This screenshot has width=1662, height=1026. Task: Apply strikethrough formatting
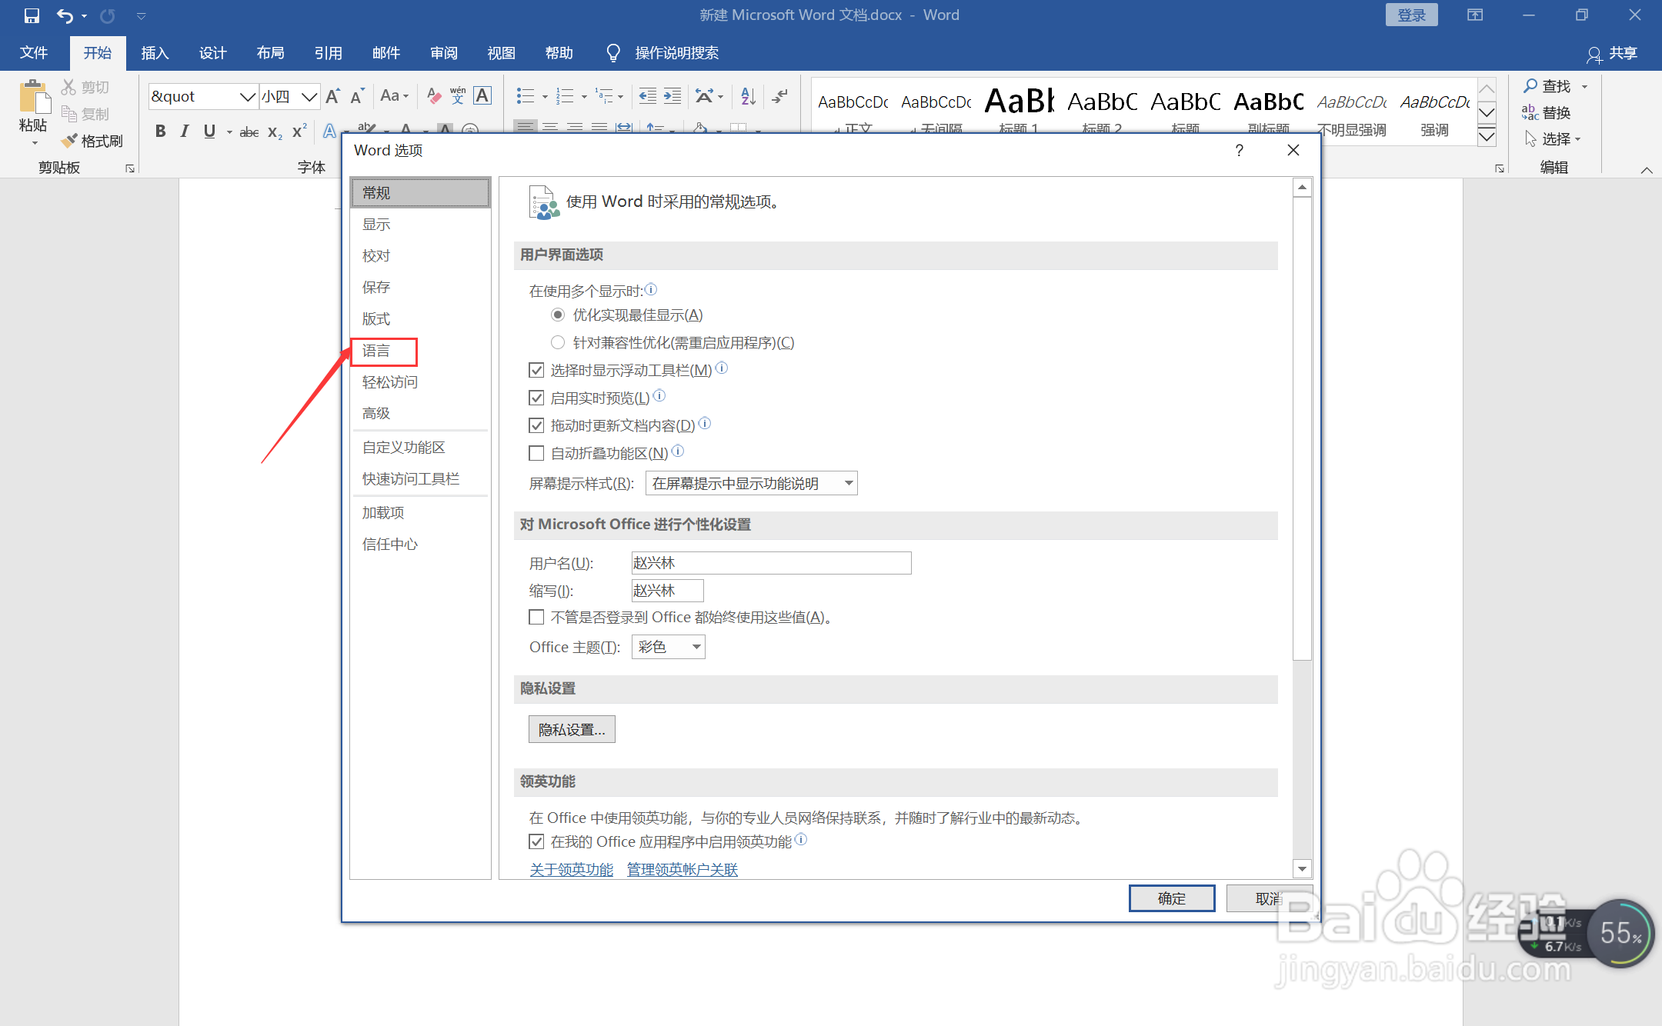point(249,132)
